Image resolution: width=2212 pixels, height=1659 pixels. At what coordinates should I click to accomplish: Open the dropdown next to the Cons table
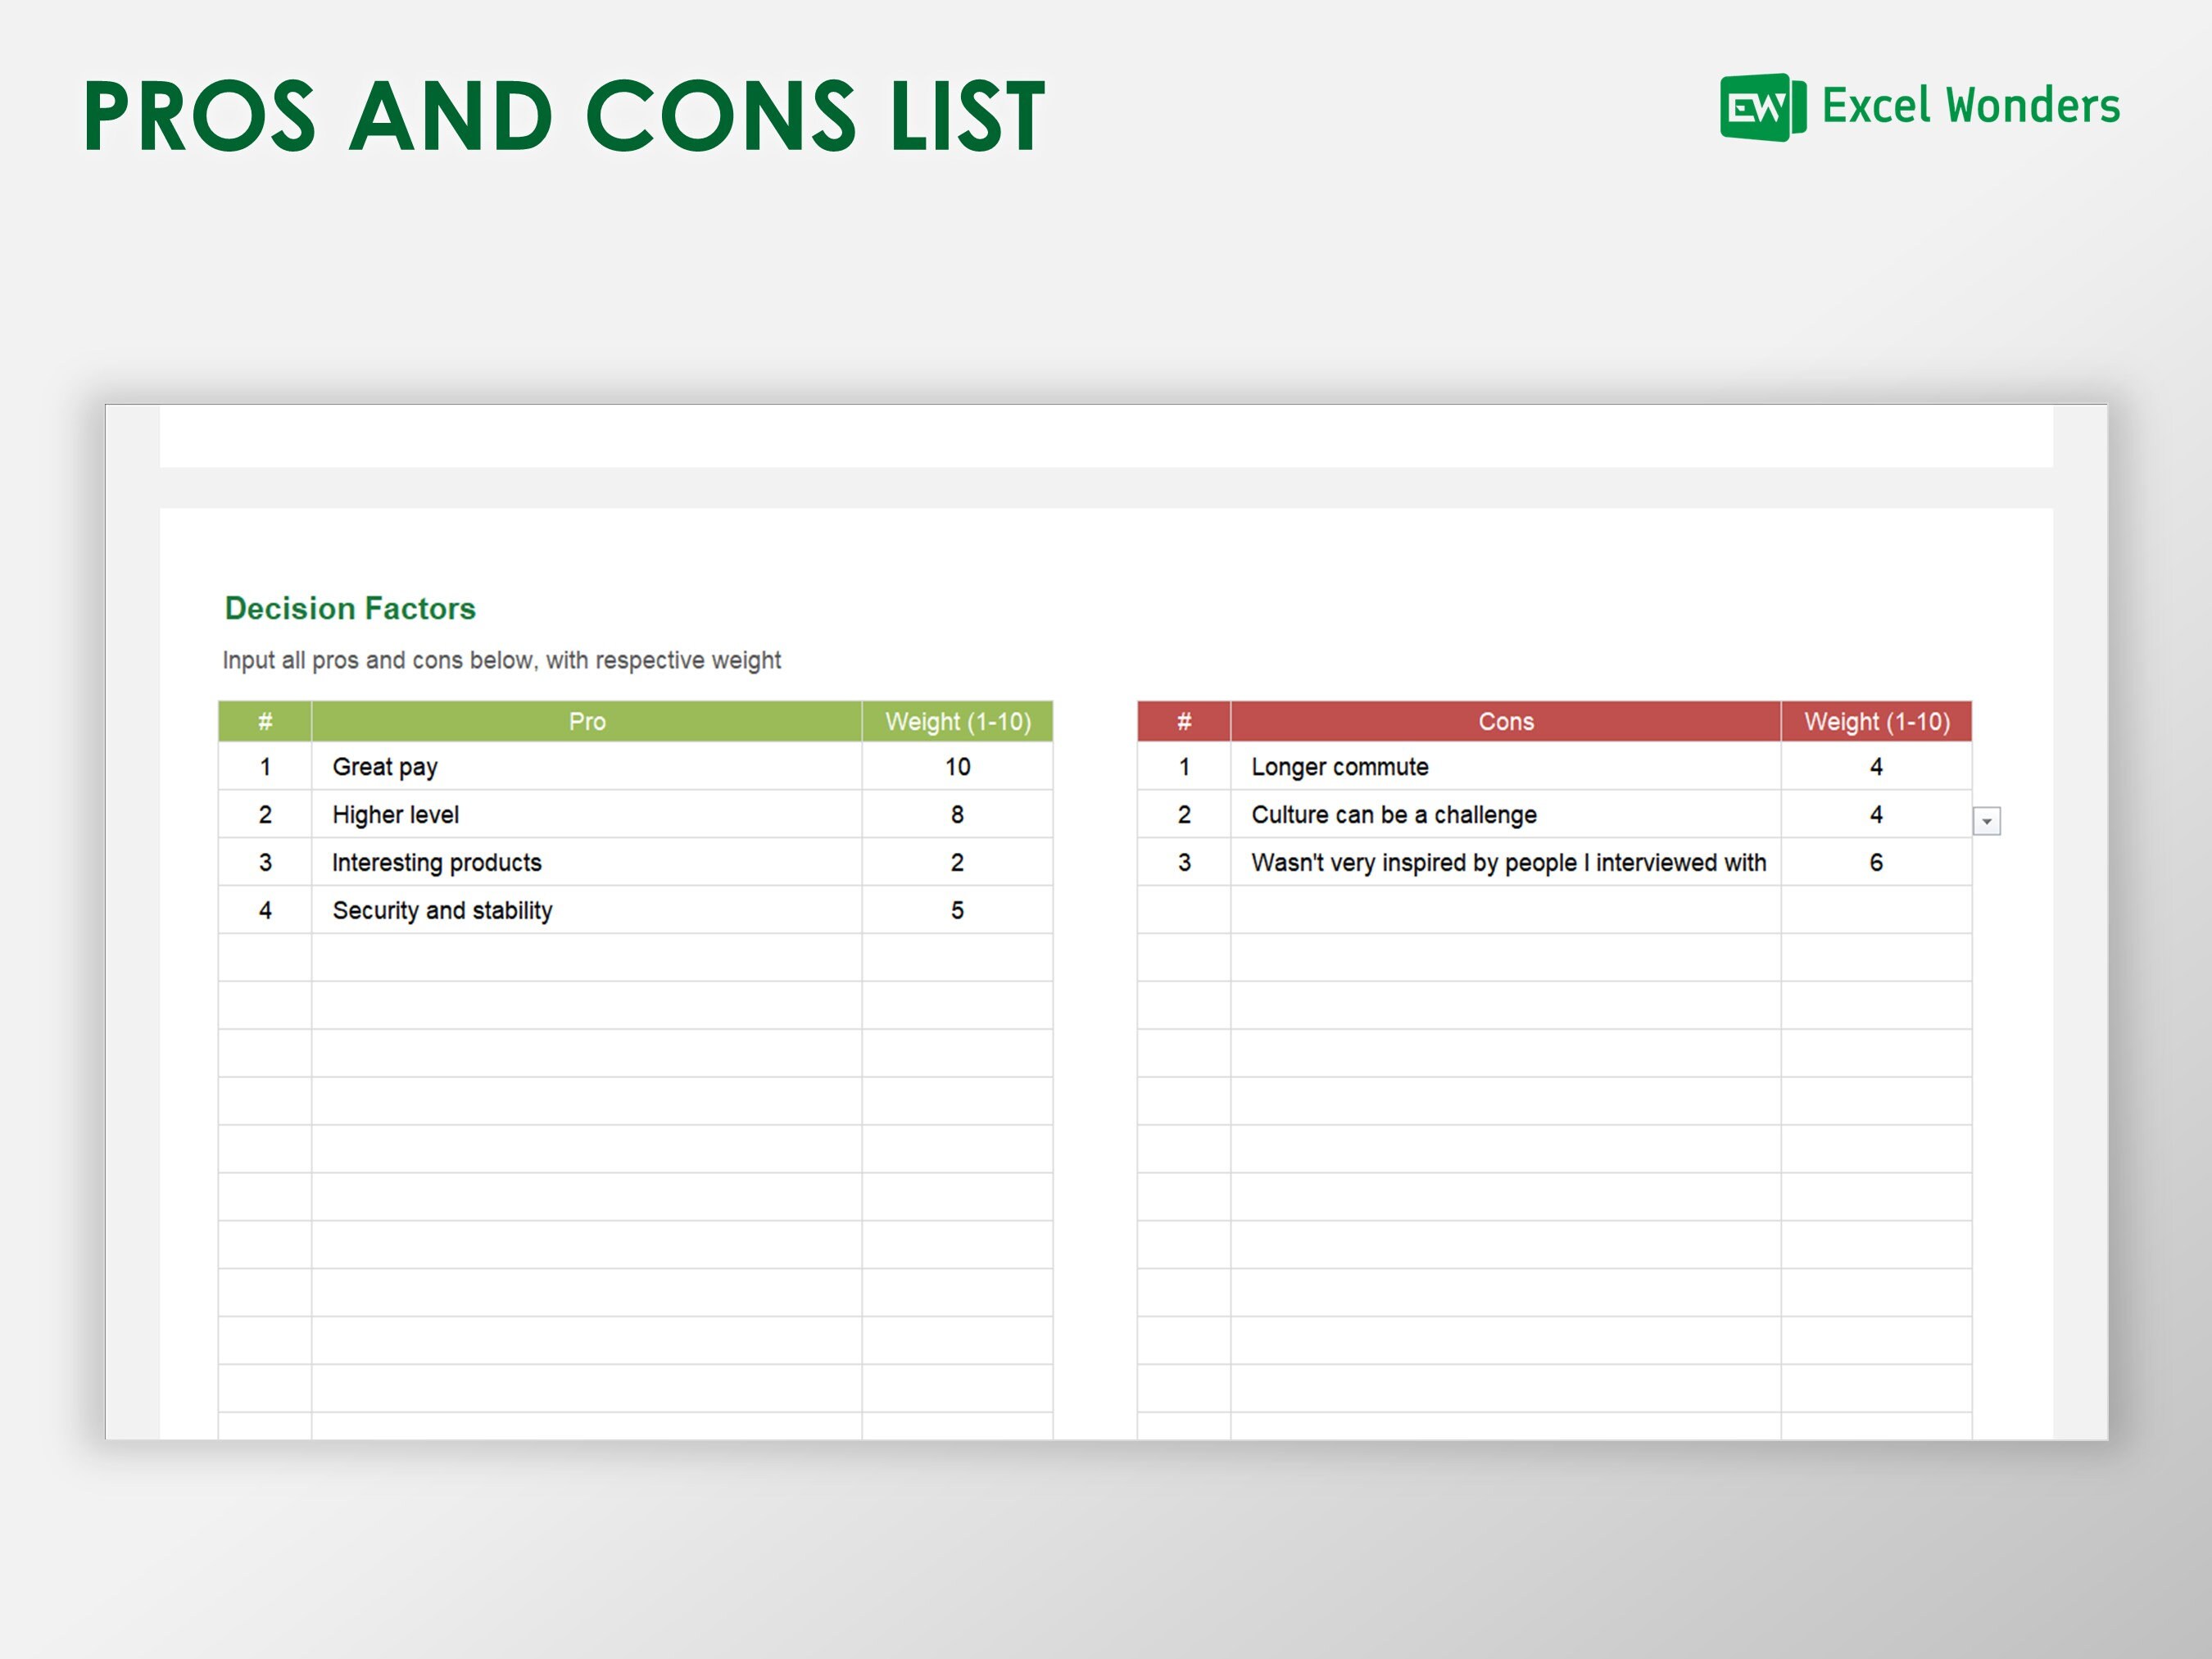pyautogui.click(x=1988, y=820)
